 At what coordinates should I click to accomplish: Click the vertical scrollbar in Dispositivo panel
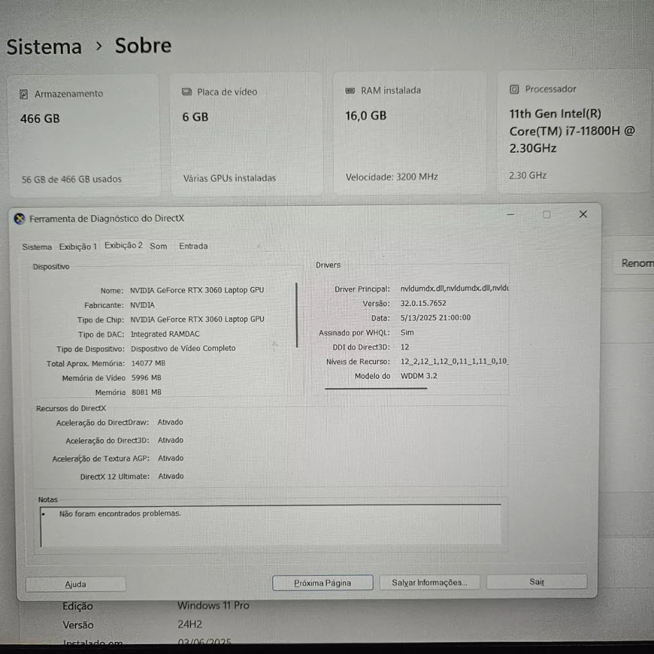point(296,315)
